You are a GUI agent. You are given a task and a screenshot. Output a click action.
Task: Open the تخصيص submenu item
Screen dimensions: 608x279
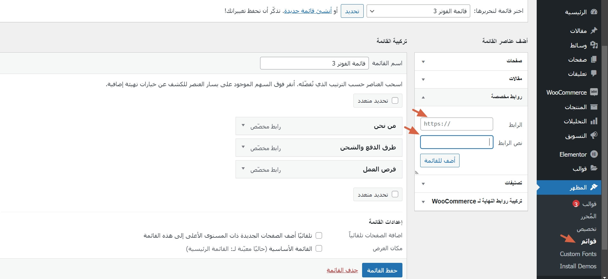pos(586,229)
